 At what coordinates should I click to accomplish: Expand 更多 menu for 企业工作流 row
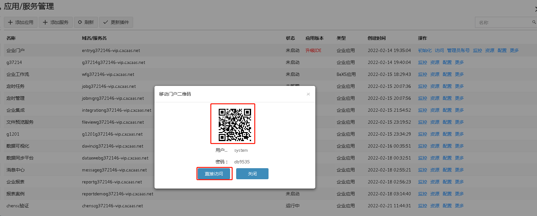coord(459,74)
